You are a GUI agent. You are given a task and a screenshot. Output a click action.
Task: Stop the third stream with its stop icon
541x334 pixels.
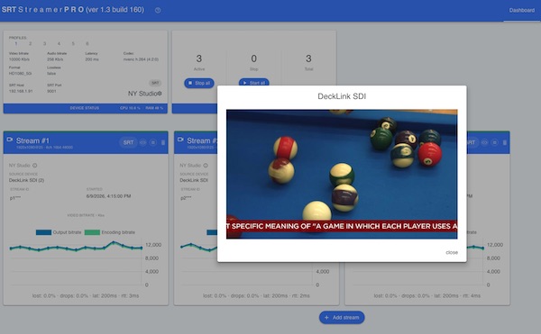pos(494,142)
